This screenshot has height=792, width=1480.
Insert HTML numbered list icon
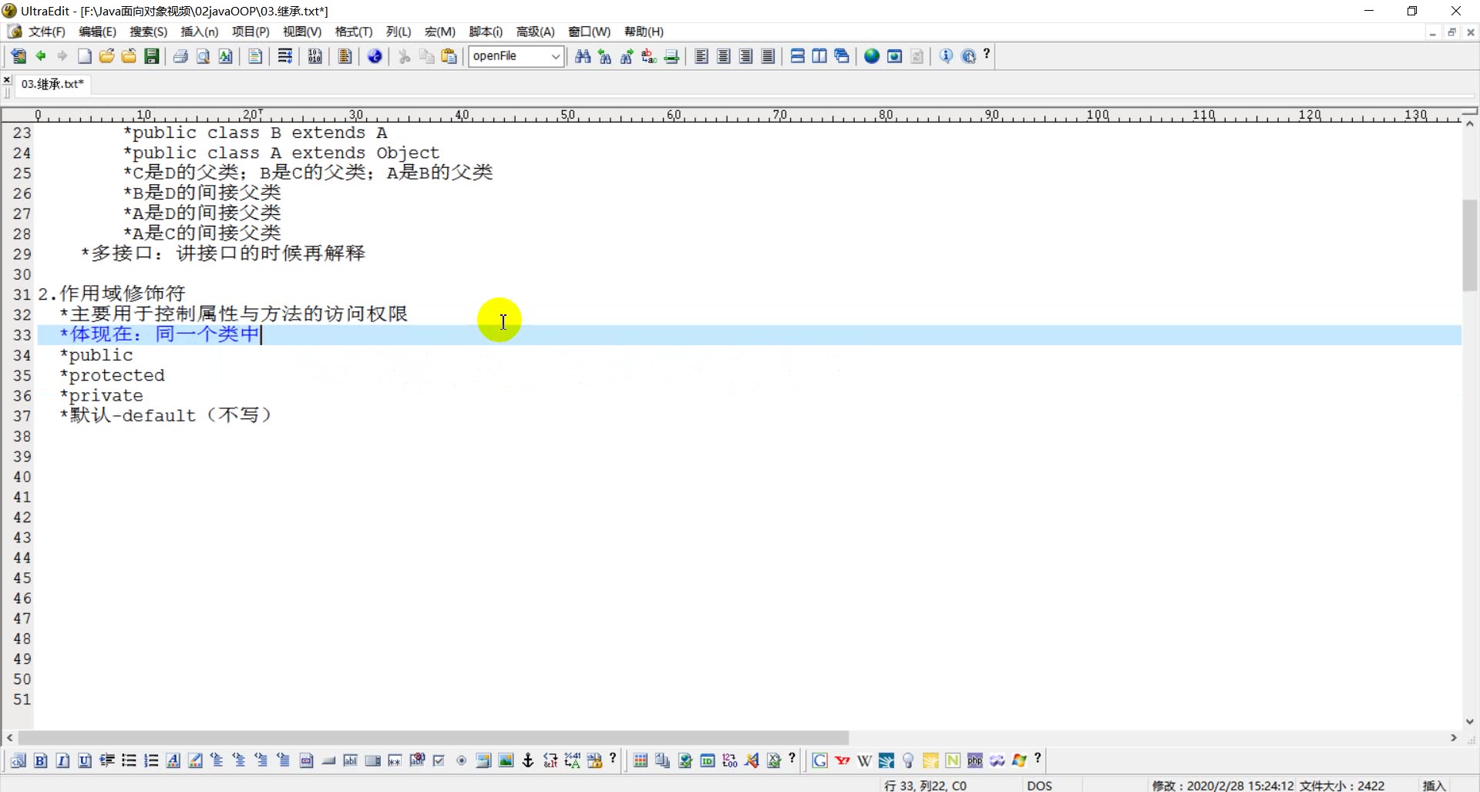pos(151,760)
